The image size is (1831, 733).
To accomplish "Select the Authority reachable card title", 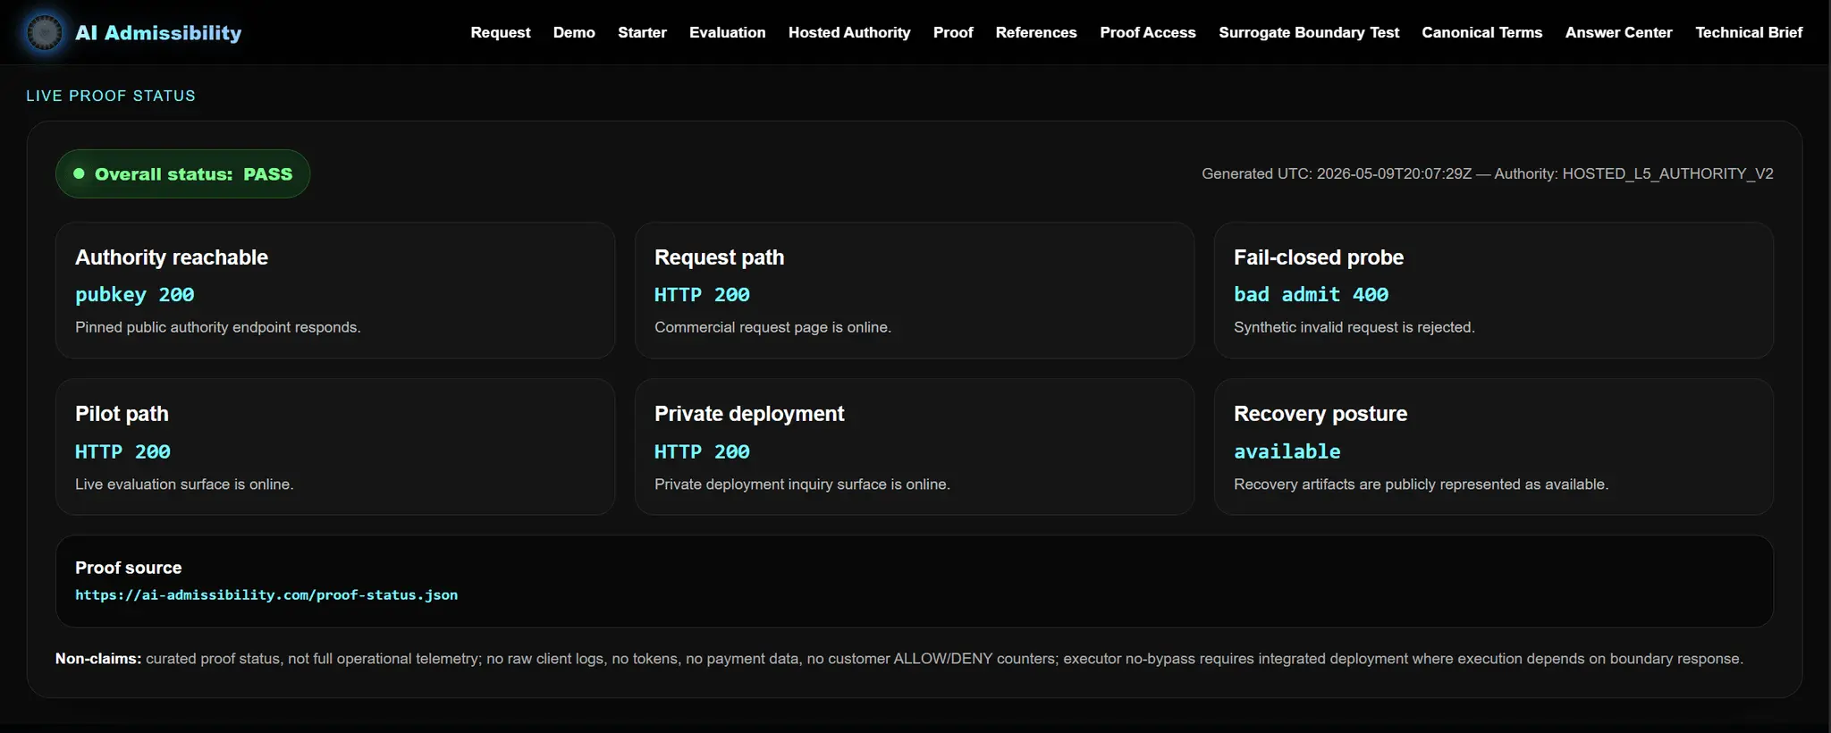I will pos(172,257).
